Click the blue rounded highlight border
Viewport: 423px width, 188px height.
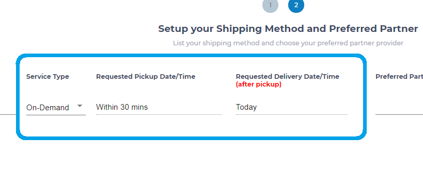191,56
